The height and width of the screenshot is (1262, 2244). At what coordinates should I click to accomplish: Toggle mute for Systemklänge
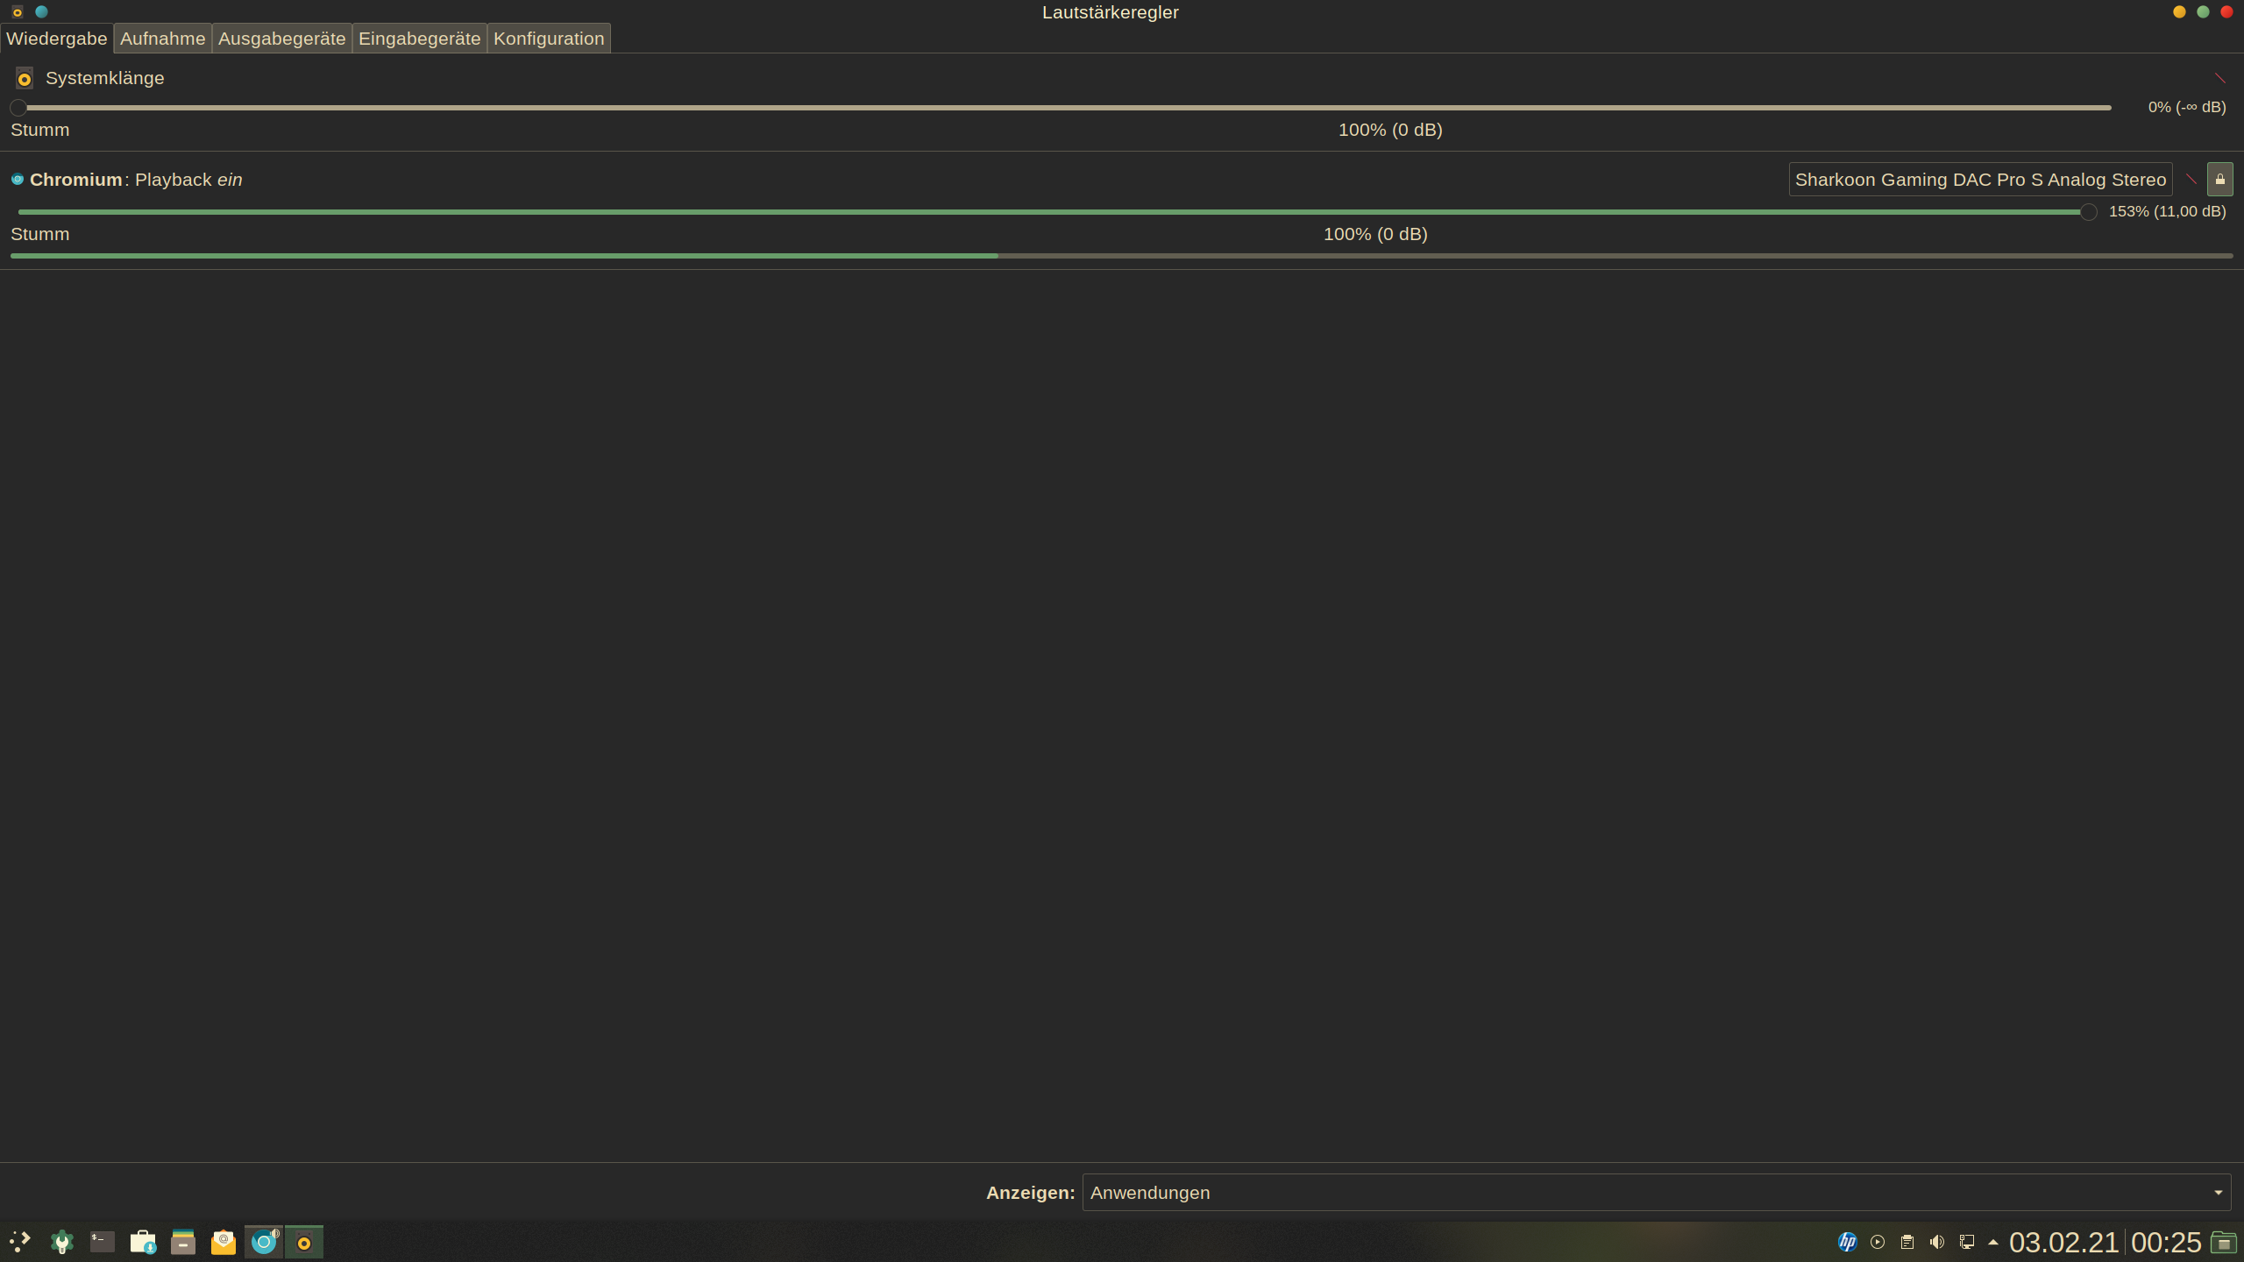pyautogui.click(x=2219, y=78)
